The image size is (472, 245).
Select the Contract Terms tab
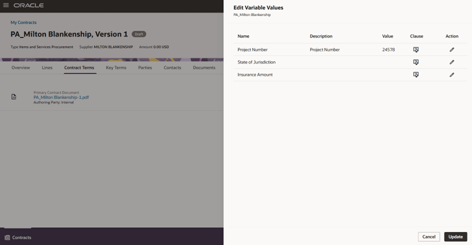(79, 68)
